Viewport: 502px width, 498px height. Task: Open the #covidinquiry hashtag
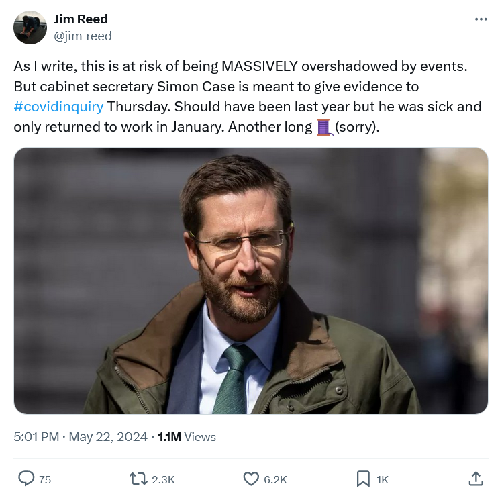(58, 107)
